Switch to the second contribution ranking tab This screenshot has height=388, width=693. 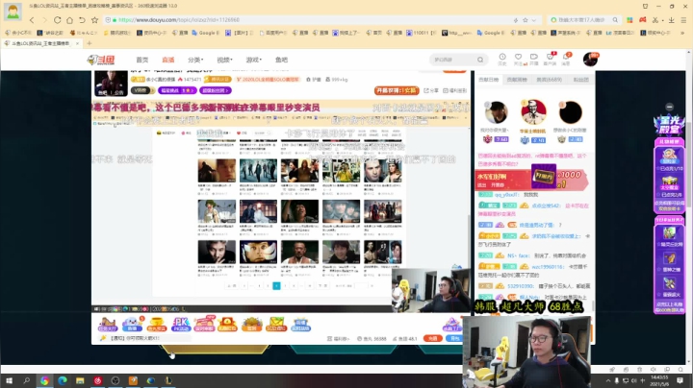(517, 80)
